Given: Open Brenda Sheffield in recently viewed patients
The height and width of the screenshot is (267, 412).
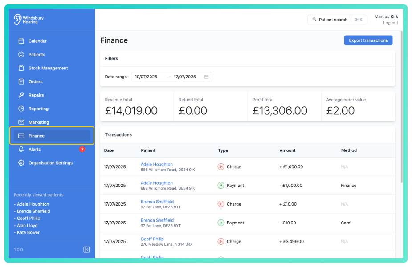Looking at the screenshot, I should click(33, 211).
